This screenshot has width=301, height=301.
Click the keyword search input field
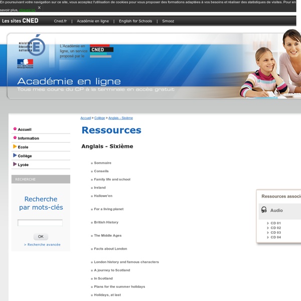(x=40, y=223)
